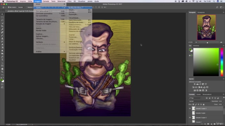Screen dimensions: 225x126
Task: Toggle layer filtering switch on or off
Action: point(224,98)
